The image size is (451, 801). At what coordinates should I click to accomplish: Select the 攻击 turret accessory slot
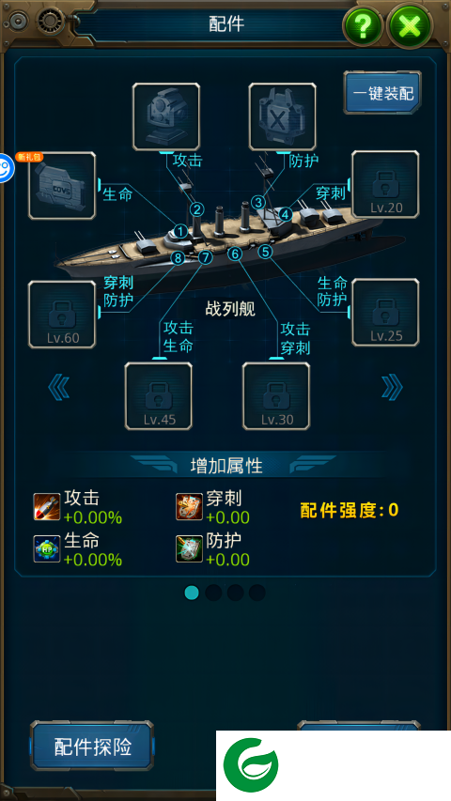166,116
